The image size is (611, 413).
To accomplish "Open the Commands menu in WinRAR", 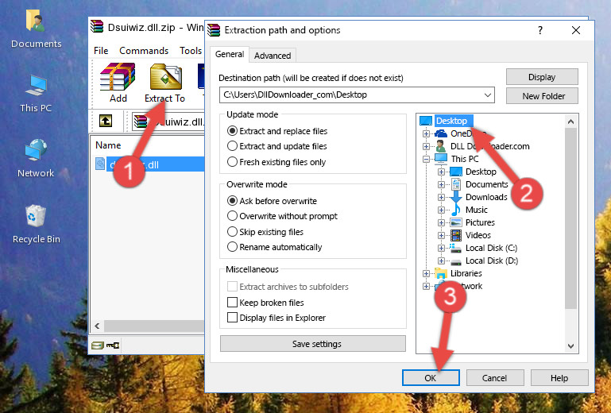I will pyautogui.click(x=144, y=51).
